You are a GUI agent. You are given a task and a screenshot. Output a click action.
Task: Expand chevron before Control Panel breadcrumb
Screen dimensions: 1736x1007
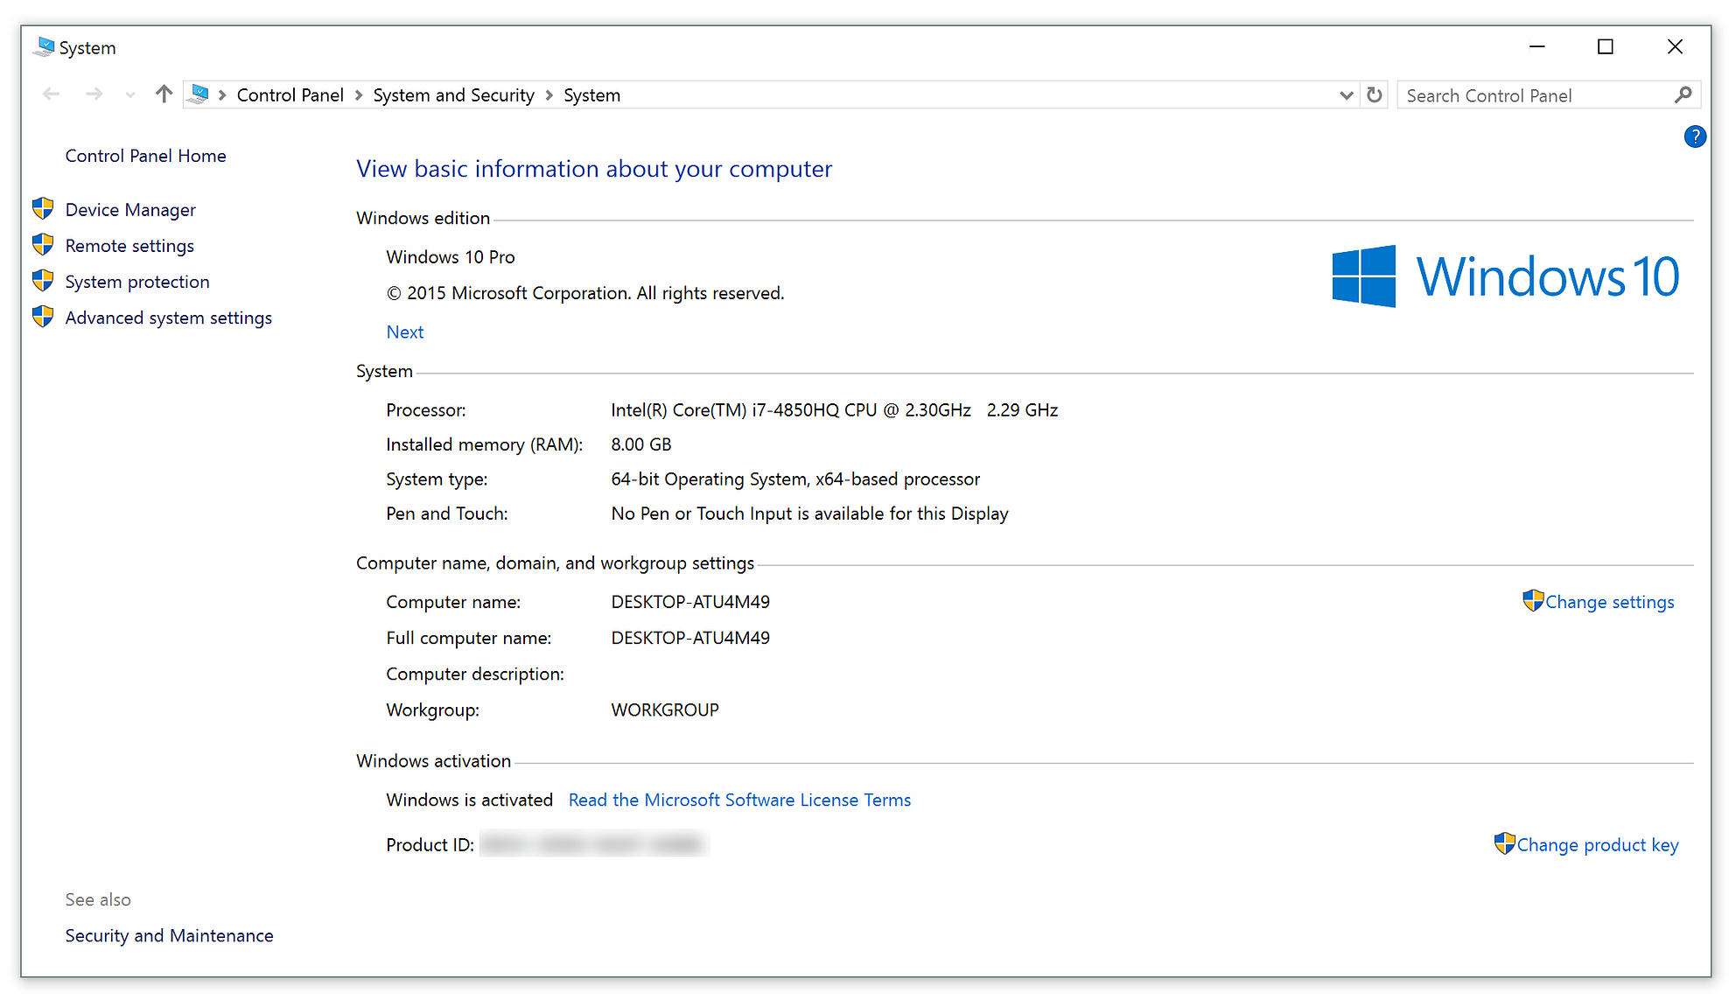[x=222, y=95]
